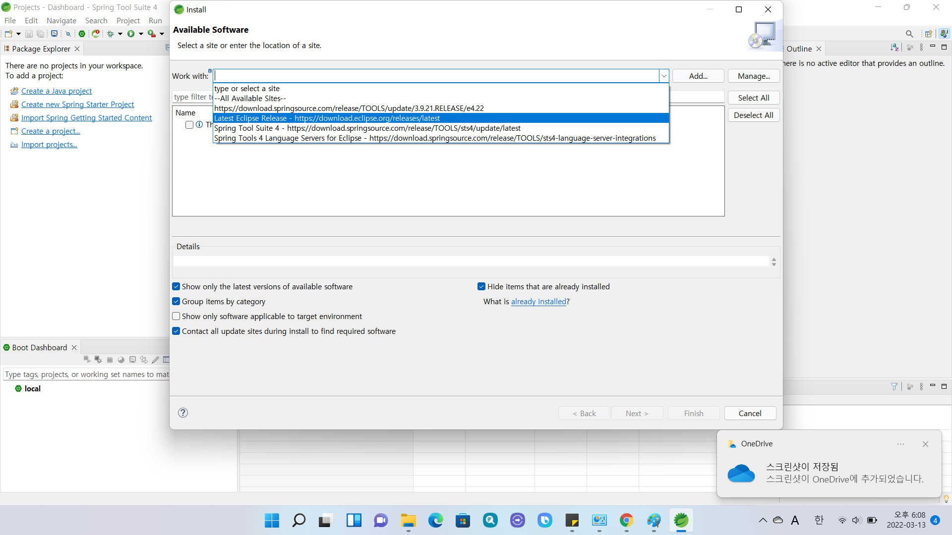Choose Spring Tool Suite 4 update site

pyautogui.click(x=367, y=128)
